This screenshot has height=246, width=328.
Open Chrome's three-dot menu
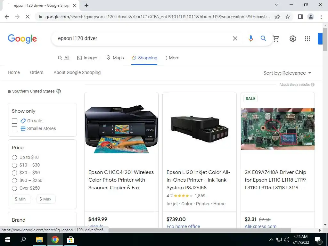(321, 17)
